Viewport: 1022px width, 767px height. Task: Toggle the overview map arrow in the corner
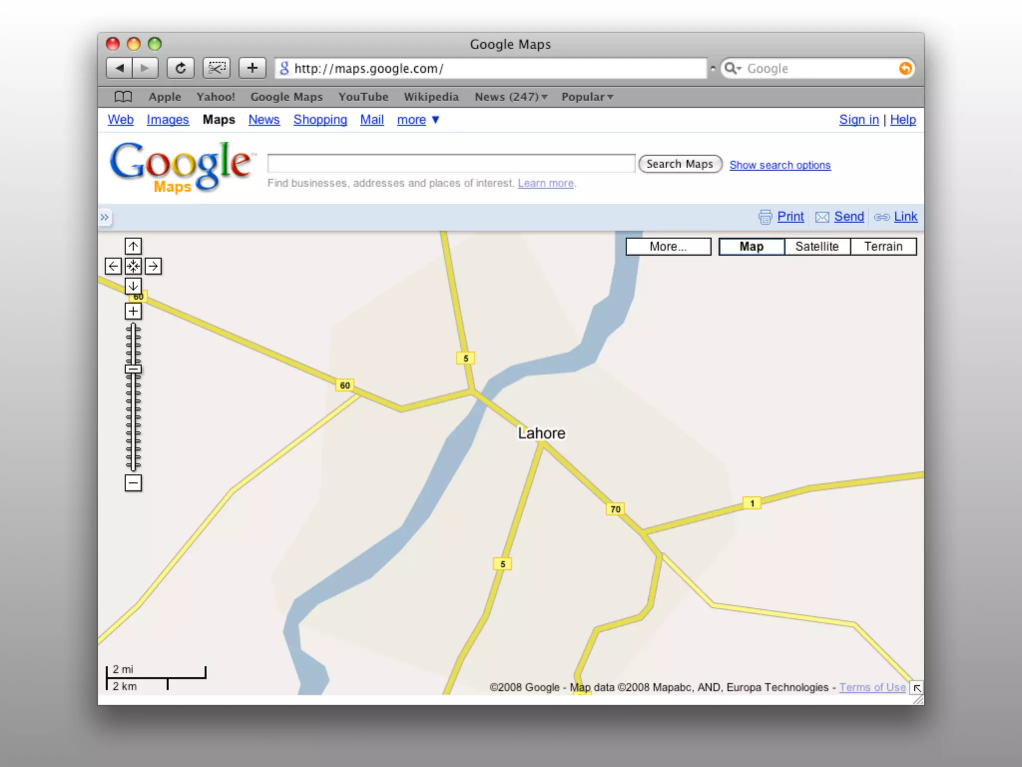[917, 688]
